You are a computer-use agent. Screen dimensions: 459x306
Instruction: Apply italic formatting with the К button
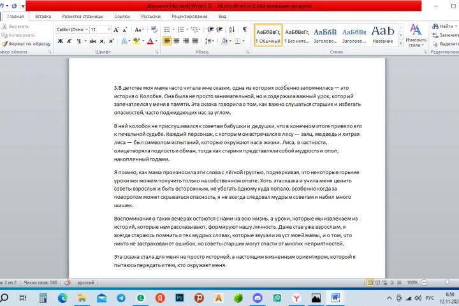pos(69,41)
